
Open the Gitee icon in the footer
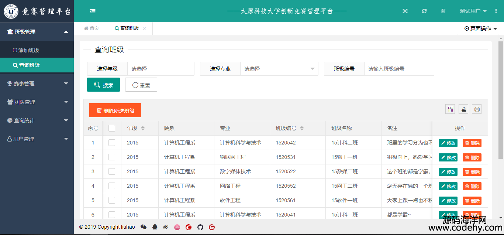click(212, 227)
